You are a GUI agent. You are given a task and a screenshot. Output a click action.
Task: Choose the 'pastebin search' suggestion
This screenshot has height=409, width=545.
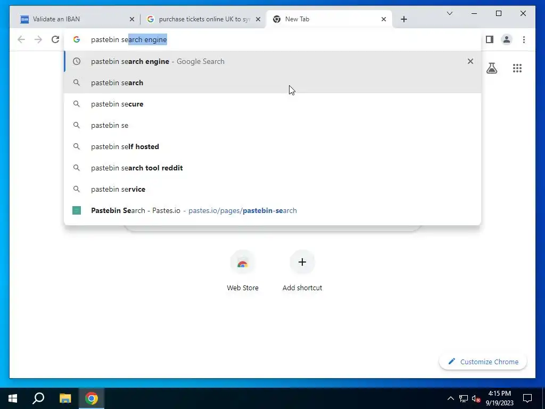tap(272, 83)
